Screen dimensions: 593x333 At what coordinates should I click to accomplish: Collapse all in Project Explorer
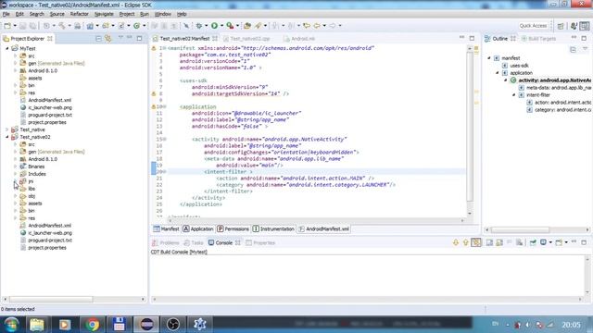click(98, 39)
